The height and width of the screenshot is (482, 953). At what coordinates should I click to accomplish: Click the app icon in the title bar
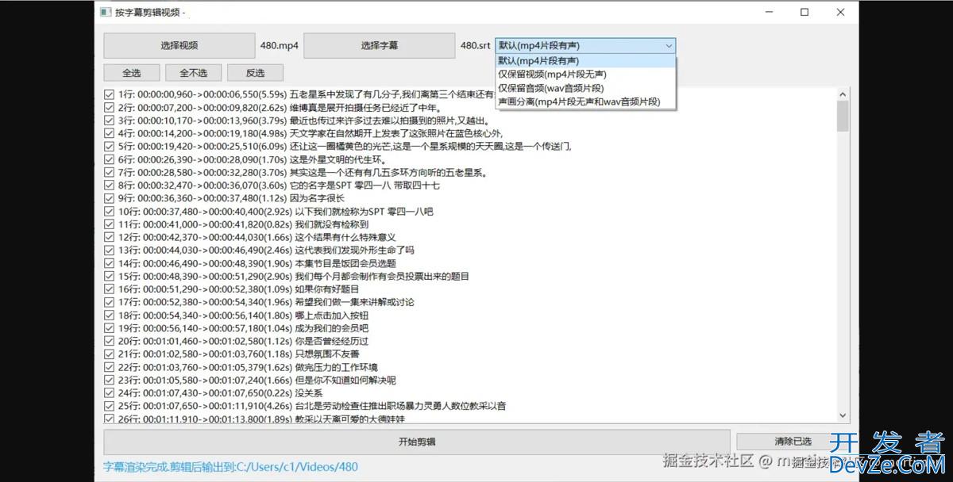coord(105,13)
